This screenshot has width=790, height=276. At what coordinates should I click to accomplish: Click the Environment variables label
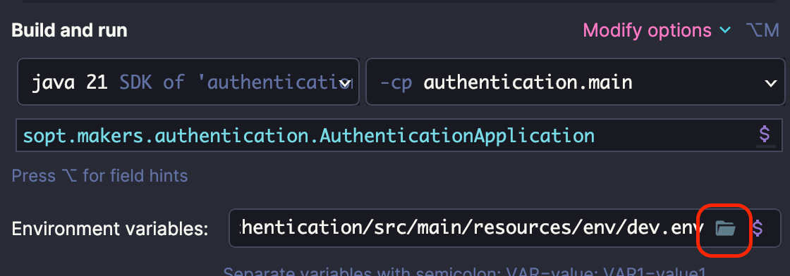point(110,230)
